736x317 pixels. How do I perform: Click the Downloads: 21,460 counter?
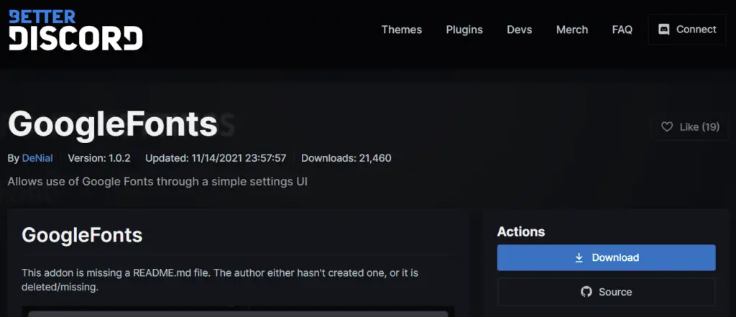346,158
